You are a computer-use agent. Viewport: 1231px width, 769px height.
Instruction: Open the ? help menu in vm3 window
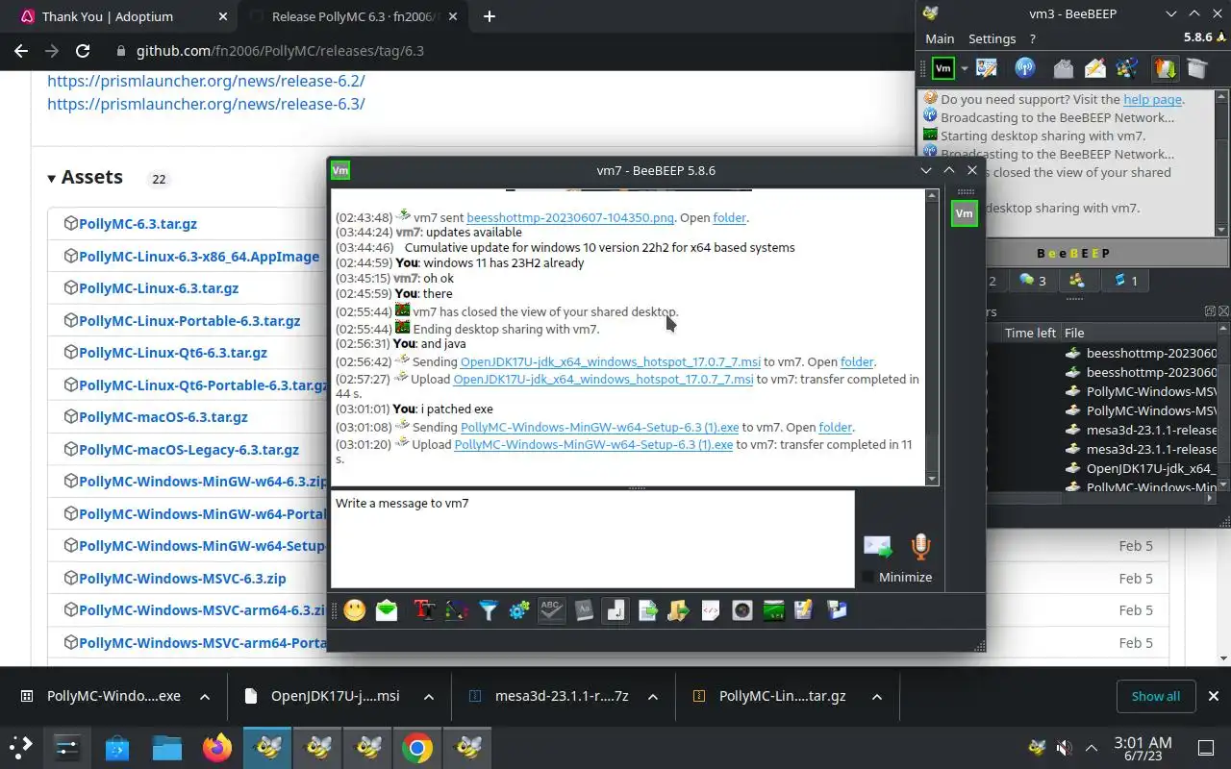click(1032, 38)
